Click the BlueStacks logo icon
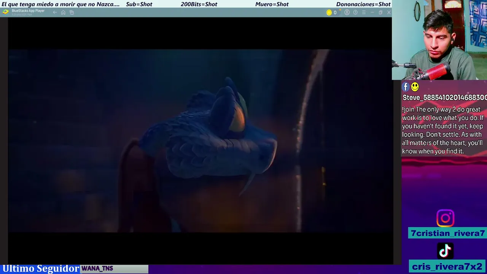 [x=5, y=12]
